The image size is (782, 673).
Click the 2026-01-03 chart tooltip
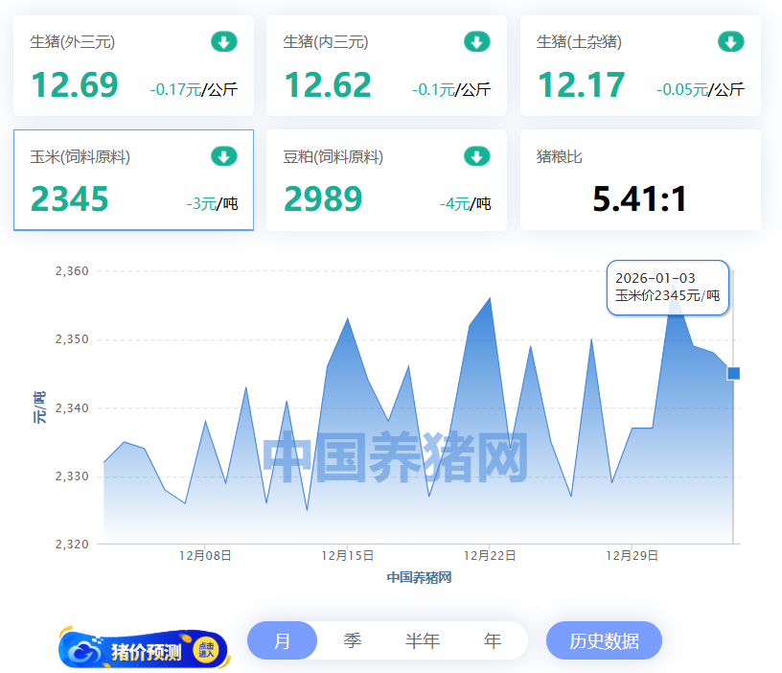tap(668, 287)
